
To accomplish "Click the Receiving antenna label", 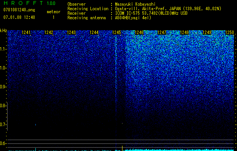I will [87, 18].
